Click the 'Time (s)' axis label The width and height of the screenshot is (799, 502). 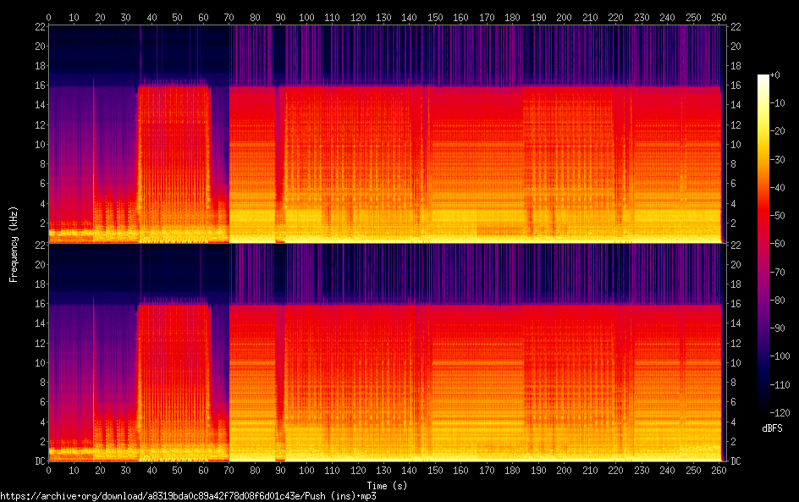click(x=385, y=486)
